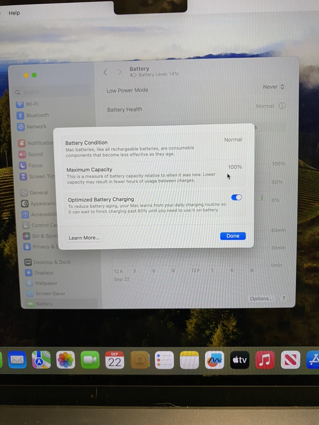Open FaceTime from the Dock
The image size is (319, 425).
pyautogui.click(x=90, y=360)
